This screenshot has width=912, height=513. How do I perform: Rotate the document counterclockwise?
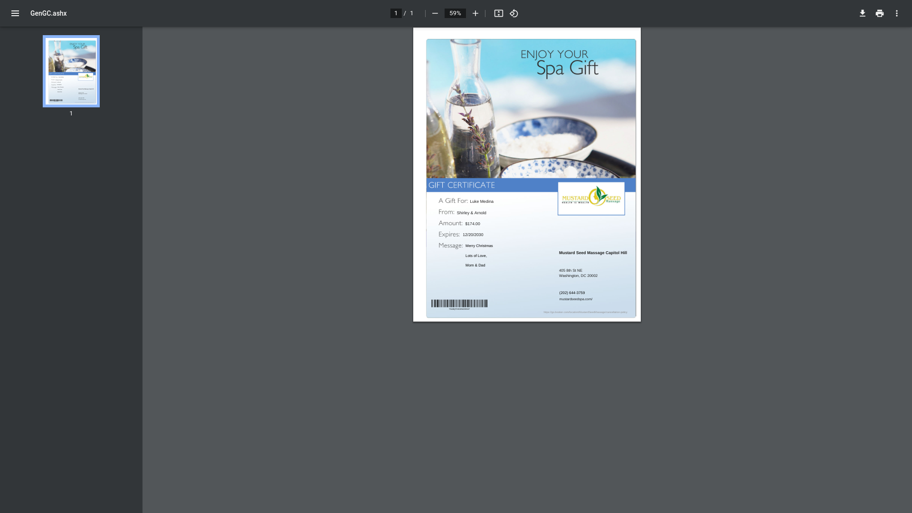pyautogui.click(x=514, y=13)
